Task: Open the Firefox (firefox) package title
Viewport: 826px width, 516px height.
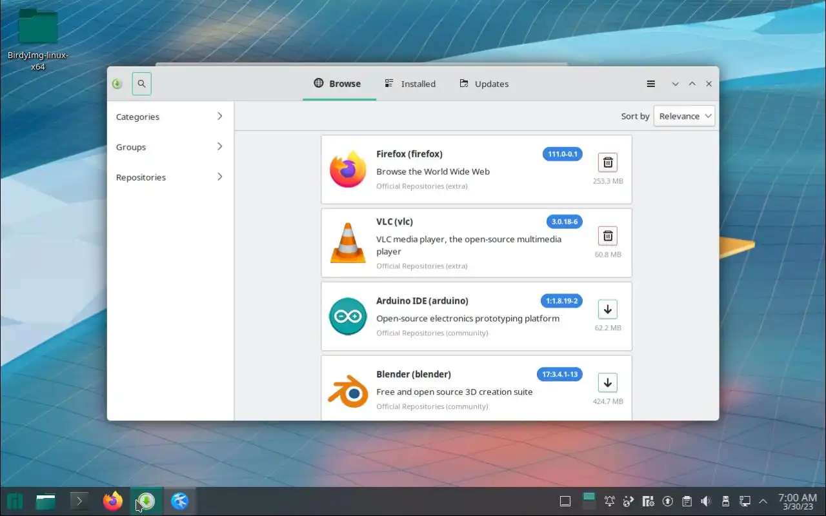Action: point(409,154)
